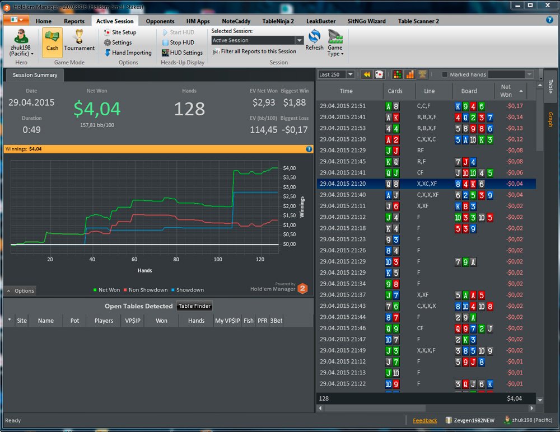Toggle Non Showdown legend entry

pyautogui.click(x=146, y=290)
